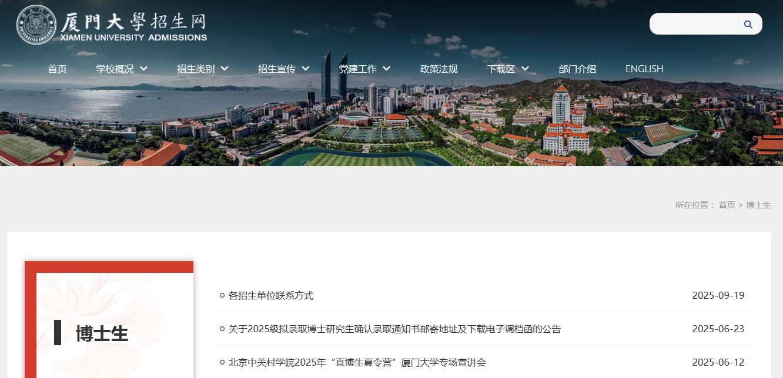Open the 部门介绍 menu item
The height and width of the screenshot is (378, 783).
(577, 69)
